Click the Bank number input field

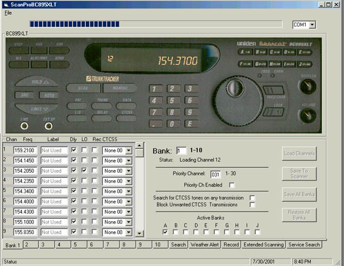pos(181,151)
